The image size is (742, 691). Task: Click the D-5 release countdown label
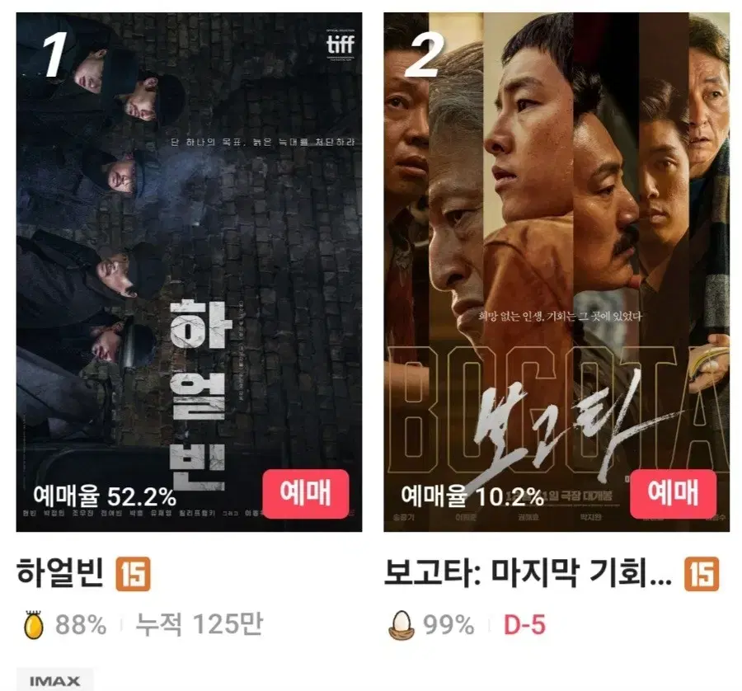[x=524, y=625]
